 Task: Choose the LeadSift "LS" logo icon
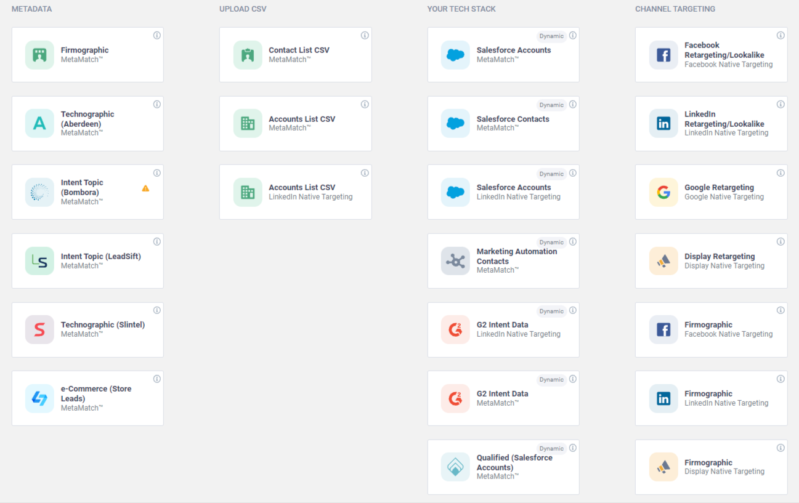(39, 261)
